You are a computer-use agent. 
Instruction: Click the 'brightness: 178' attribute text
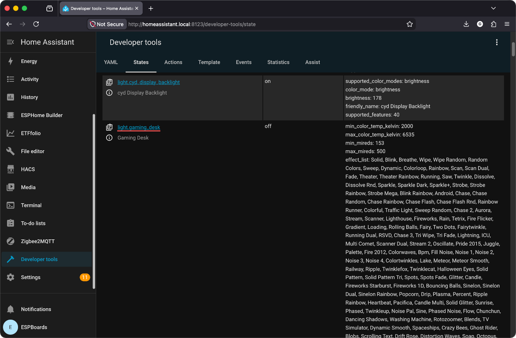(x=363, y=98)
